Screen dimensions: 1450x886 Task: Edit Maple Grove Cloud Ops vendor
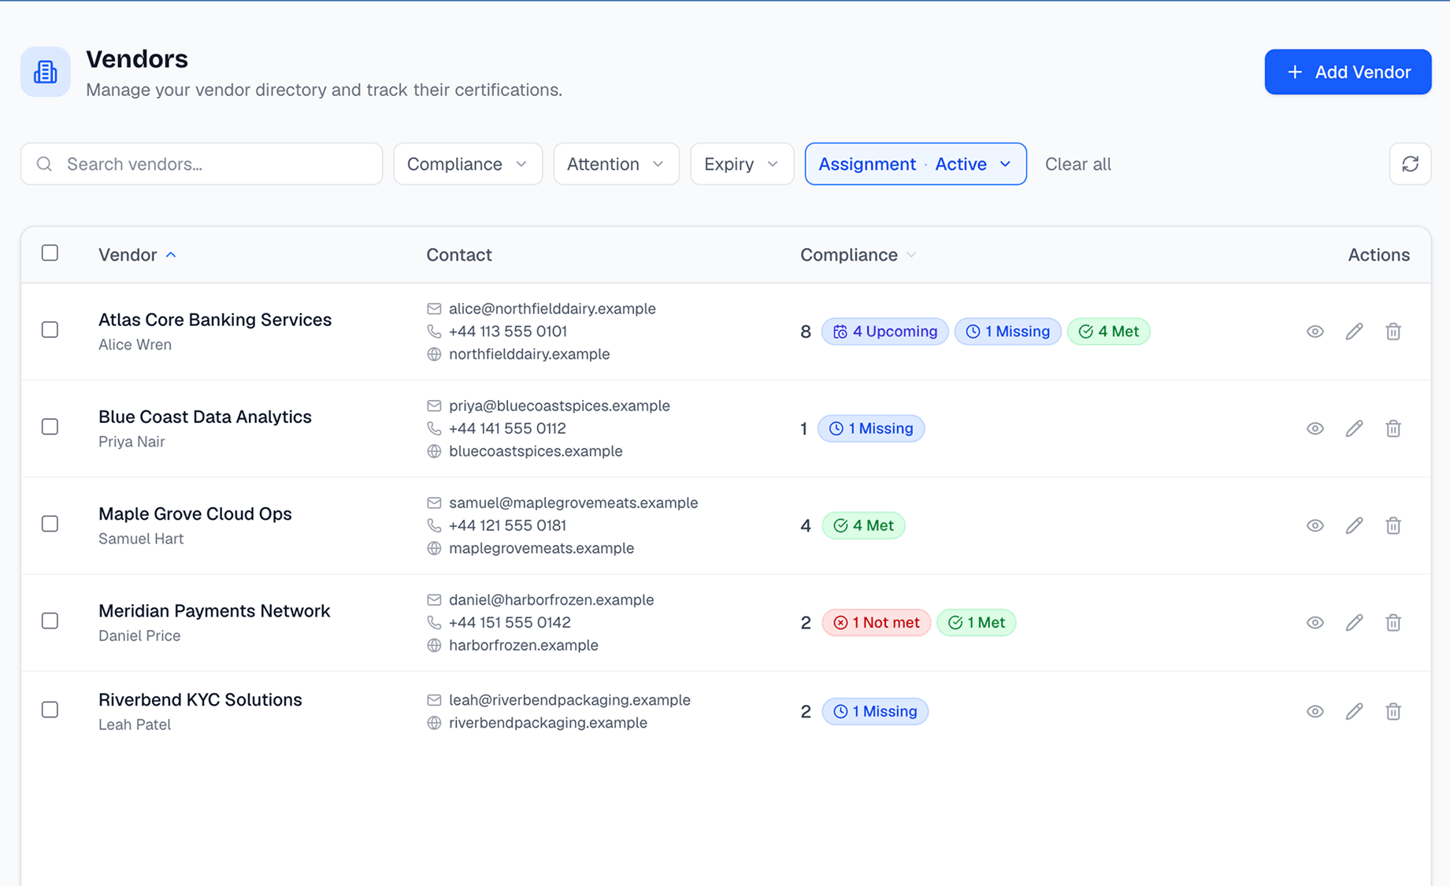(x=1354, y=525)
